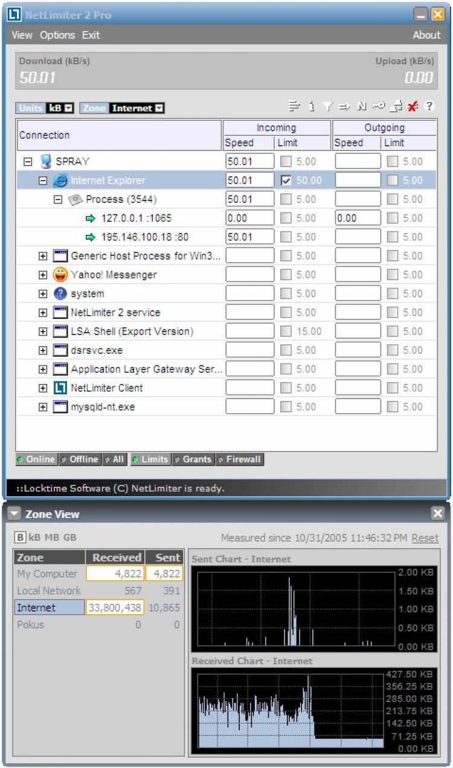The height and width of the screenshot is (768, 453).
Task: Click the 'N' toolbar icon
Action: coord(362,106)
